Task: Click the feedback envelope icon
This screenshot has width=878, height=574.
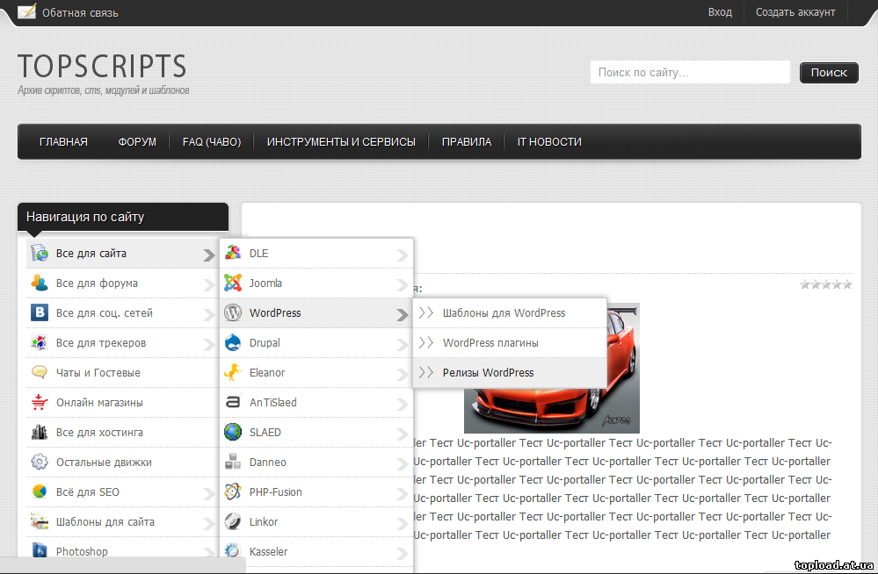Action: [x=26, y=11]
